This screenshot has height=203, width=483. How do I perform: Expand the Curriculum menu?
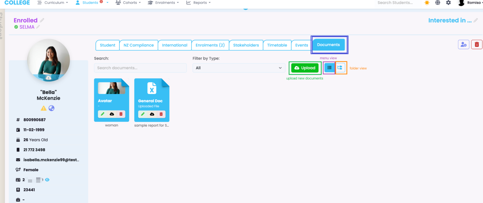[53, 3]
